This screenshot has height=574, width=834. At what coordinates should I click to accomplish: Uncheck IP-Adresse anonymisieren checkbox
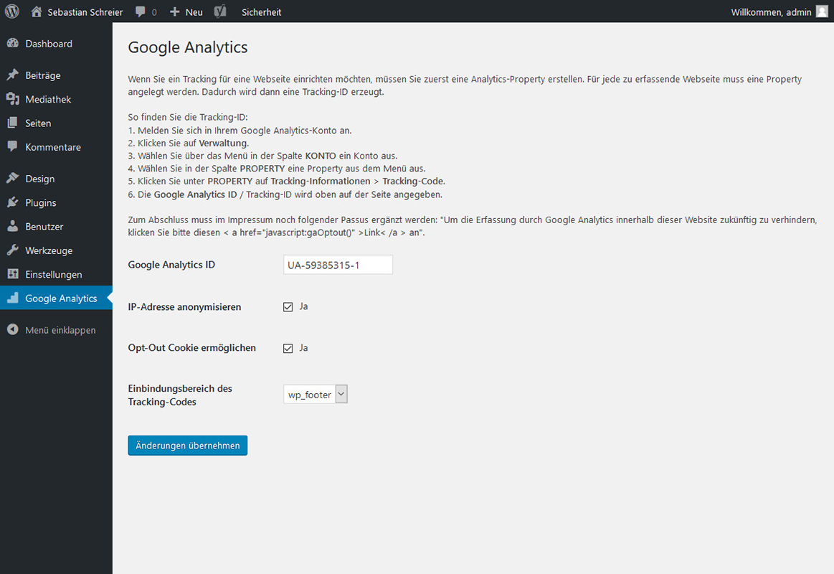point(288,307)
